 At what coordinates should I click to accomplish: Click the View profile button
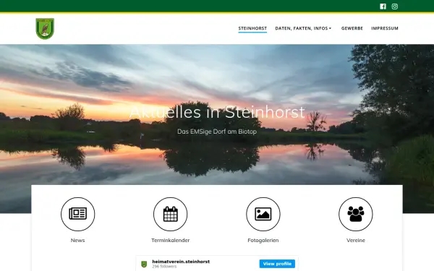[x=277, y=264]
